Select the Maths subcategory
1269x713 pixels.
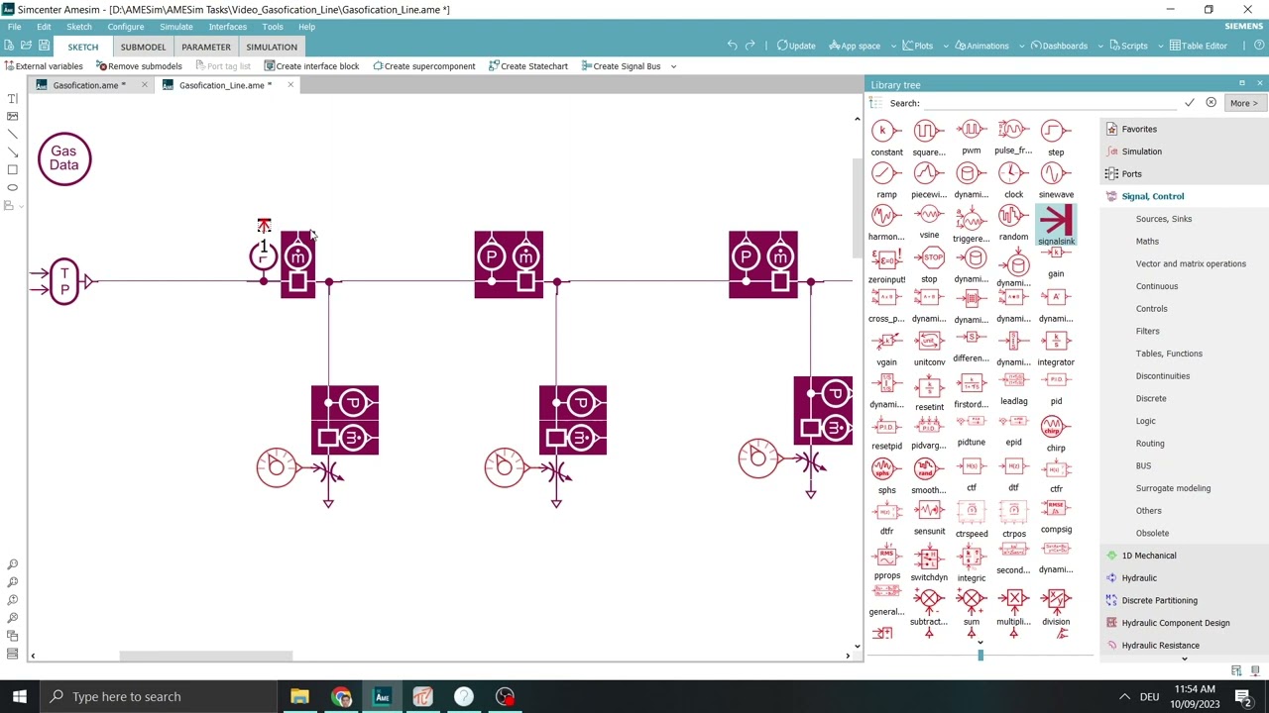pos(1147,242)
